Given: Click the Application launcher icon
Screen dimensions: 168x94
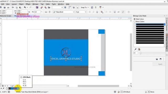Looking at the screenshot, I should click(x=100, y=7).
